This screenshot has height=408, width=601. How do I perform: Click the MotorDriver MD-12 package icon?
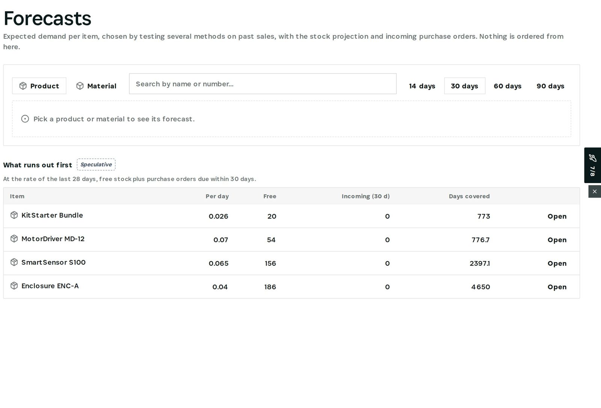pos(14,239)
